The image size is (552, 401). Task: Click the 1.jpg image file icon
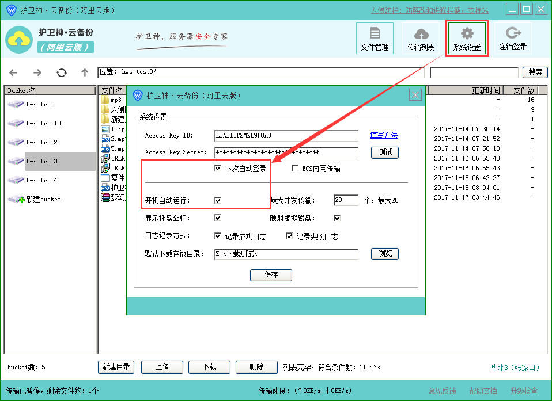point(105,129)
